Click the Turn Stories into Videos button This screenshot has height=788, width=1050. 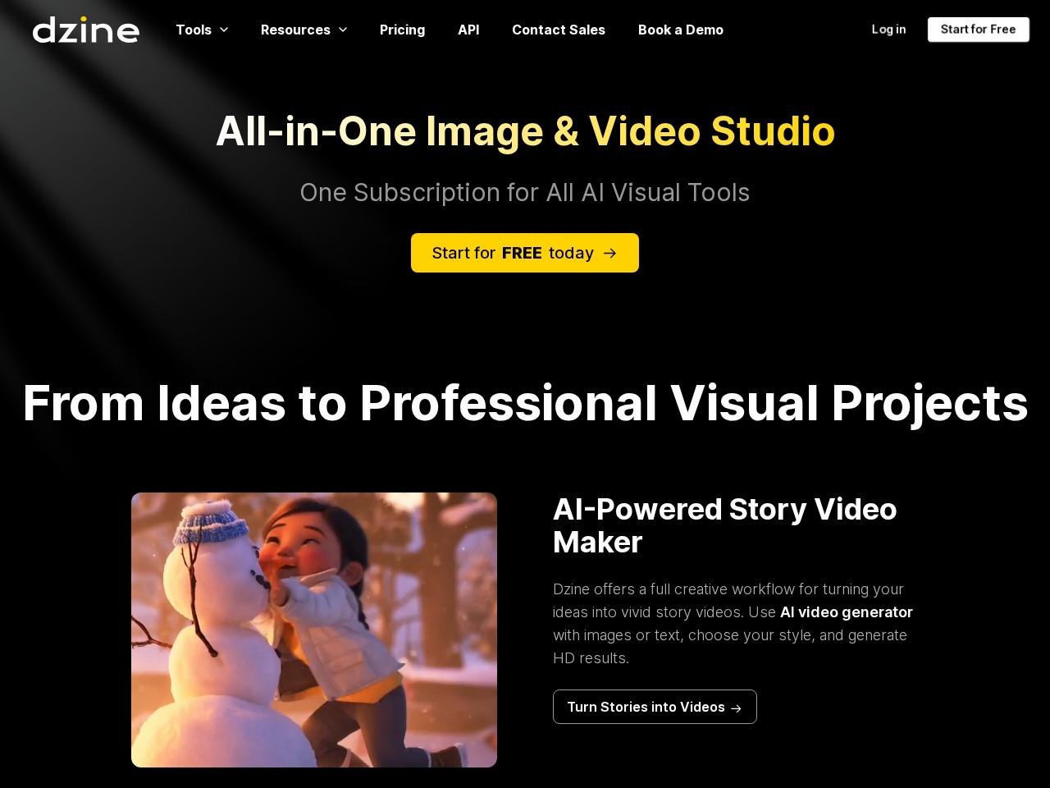coord(646,707)
